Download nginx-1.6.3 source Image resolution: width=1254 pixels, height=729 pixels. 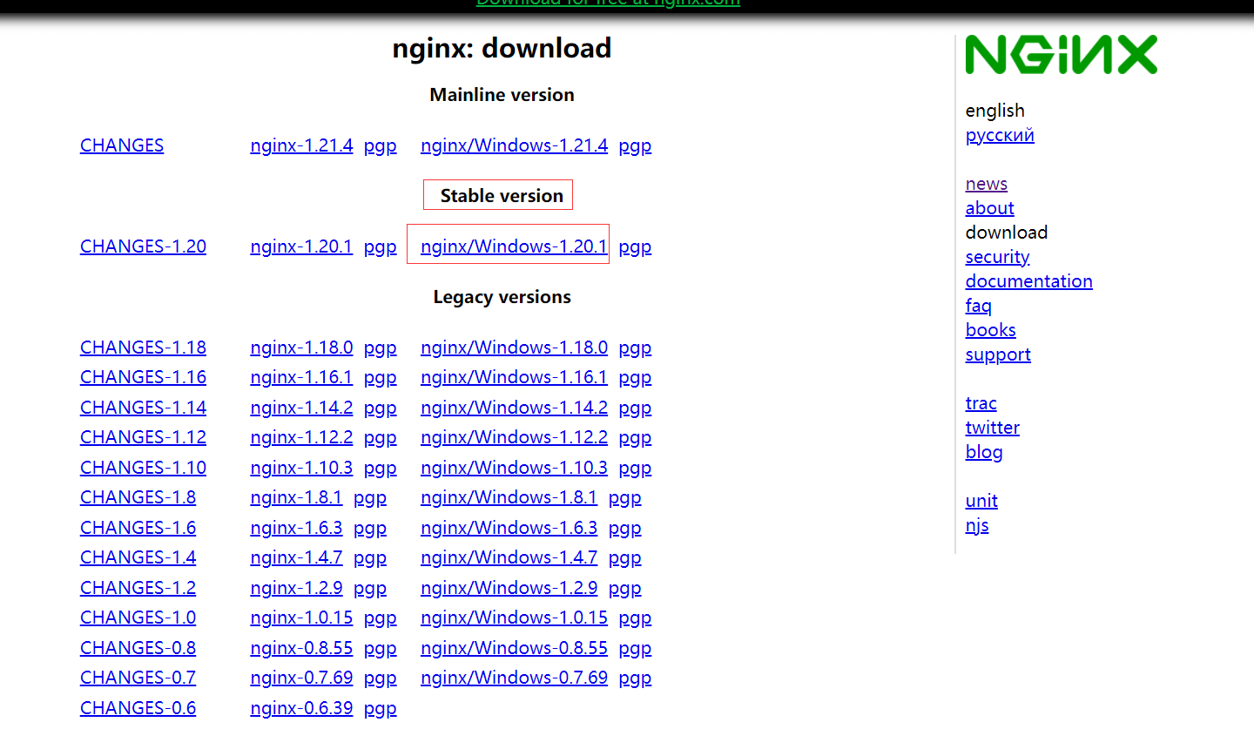tap(296, 528)
